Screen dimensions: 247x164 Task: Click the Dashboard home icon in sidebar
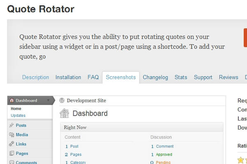click(x=12, y=100)
